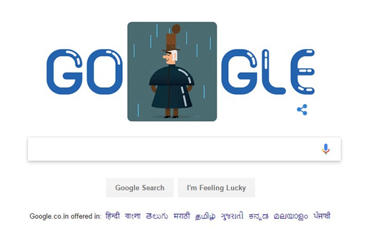Screen dimensions: 371x247
Task: Switch Google to Hindi (हिन्दी)
Action: coord(113,216)
